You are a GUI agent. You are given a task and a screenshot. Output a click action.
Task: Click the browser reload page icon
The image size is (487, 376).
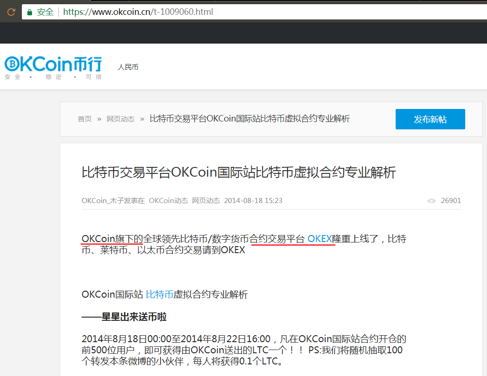(x=11, y=12)
